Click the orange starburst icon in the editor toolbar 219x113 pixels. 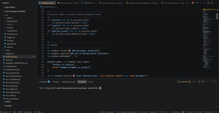click(x=193, y=3)
